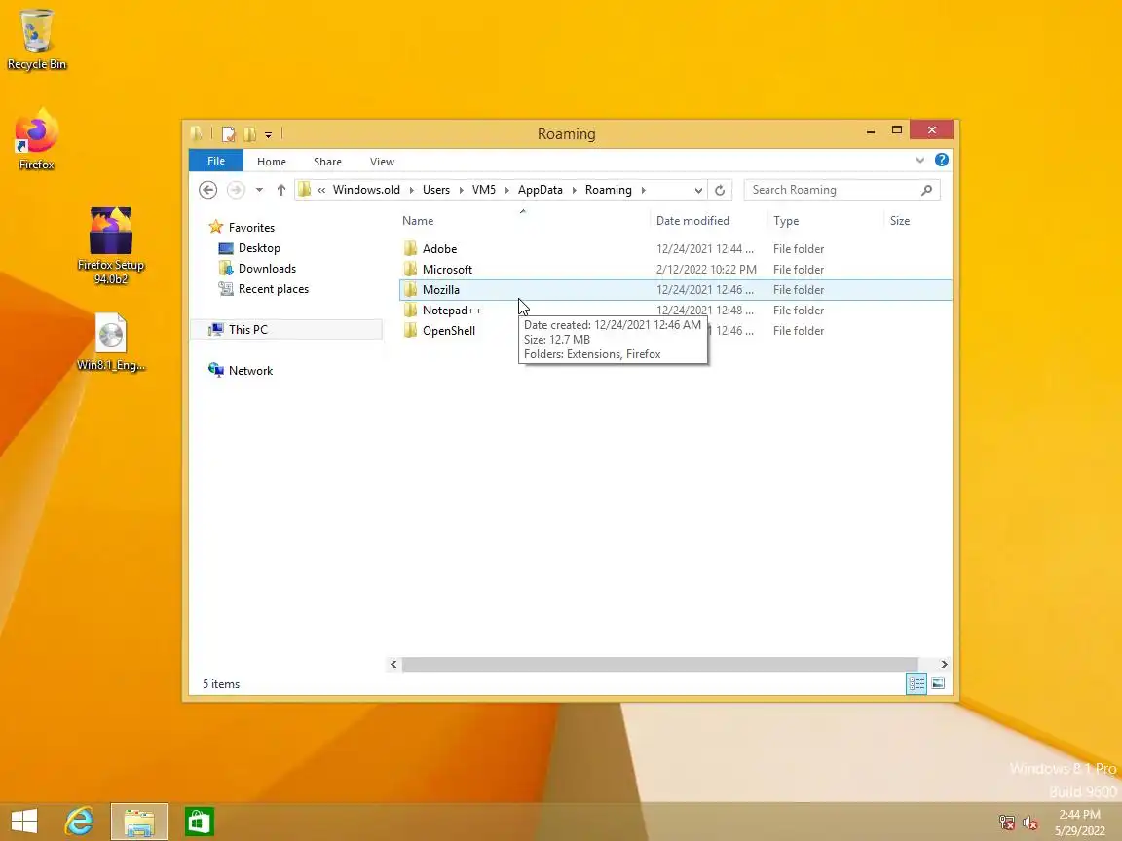
Task: Go back with the Back arrow button
Action: pos(207,190)
